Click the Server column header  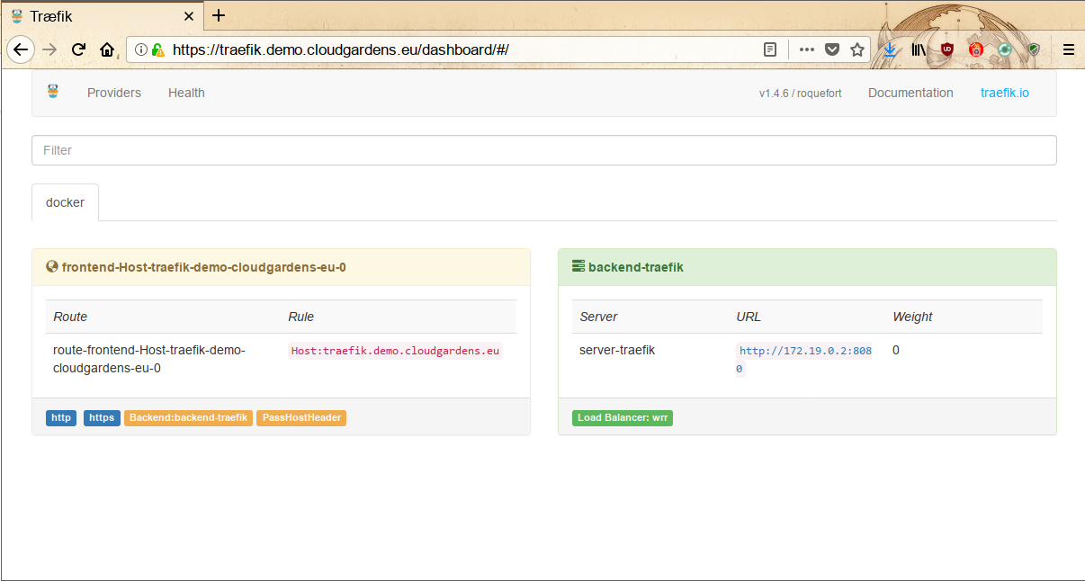coord(598,317)
